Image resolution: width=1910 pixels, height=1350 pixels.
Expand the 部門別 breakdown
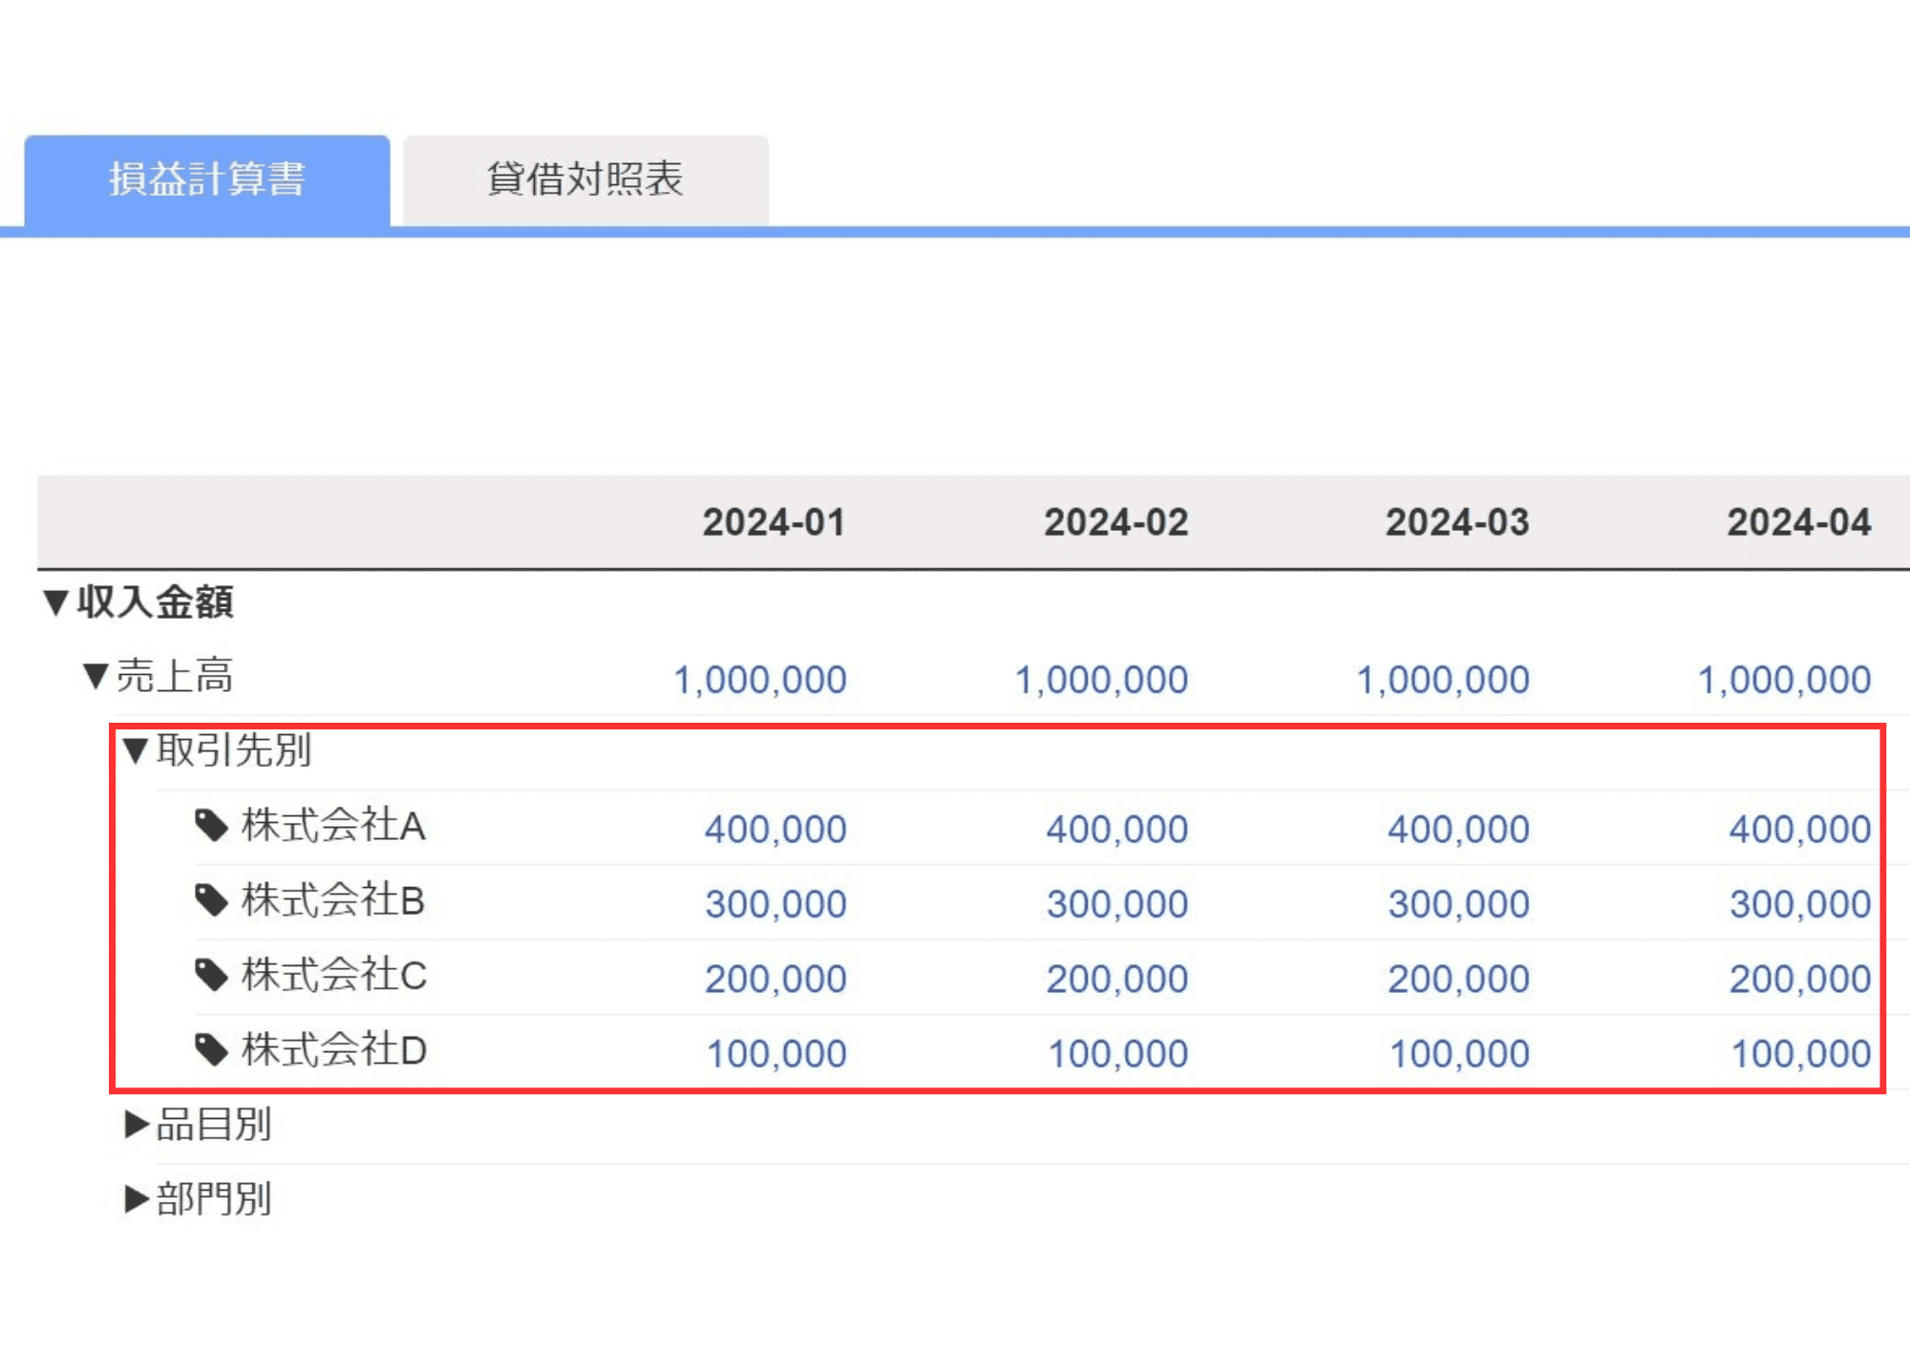(x=137, y=1199)
